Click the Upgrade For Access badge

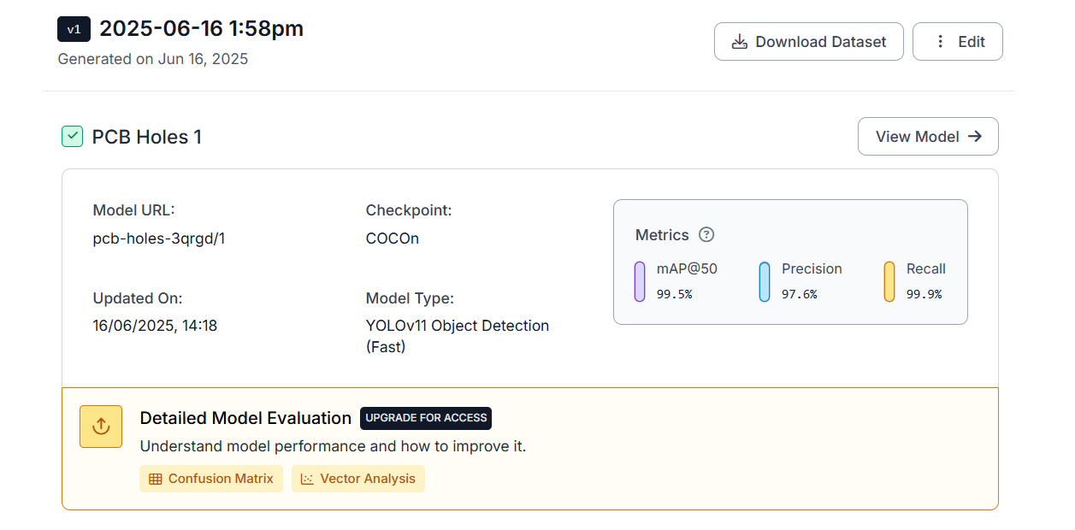(x=426, y=418)
